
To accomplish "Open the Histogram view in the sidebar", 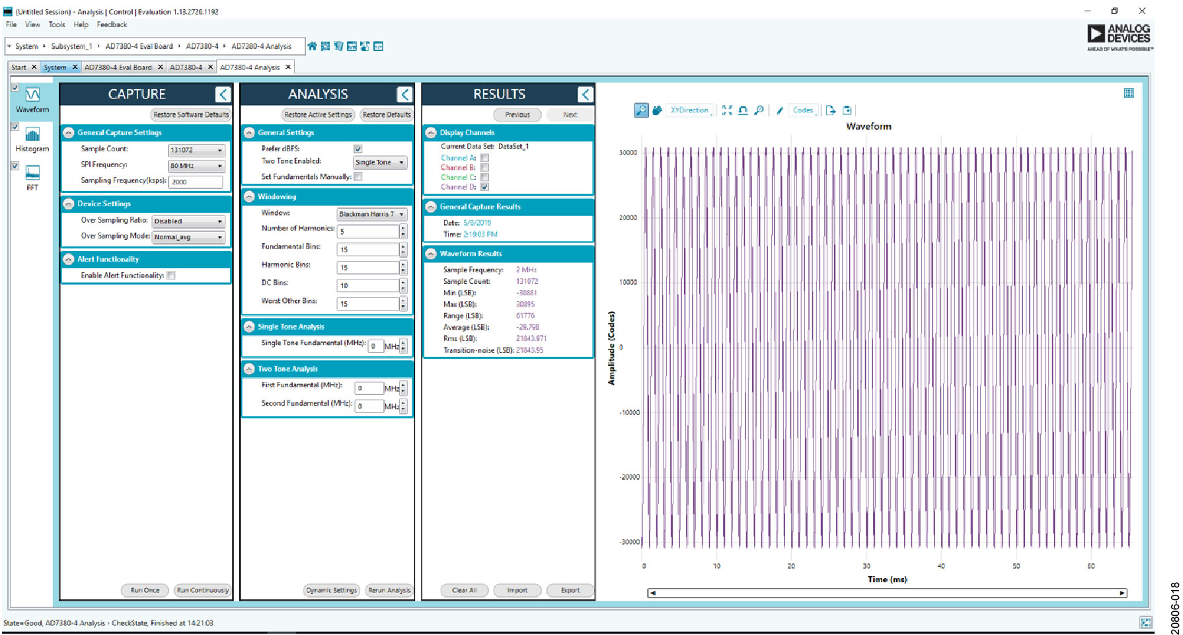I will (32, 135).
